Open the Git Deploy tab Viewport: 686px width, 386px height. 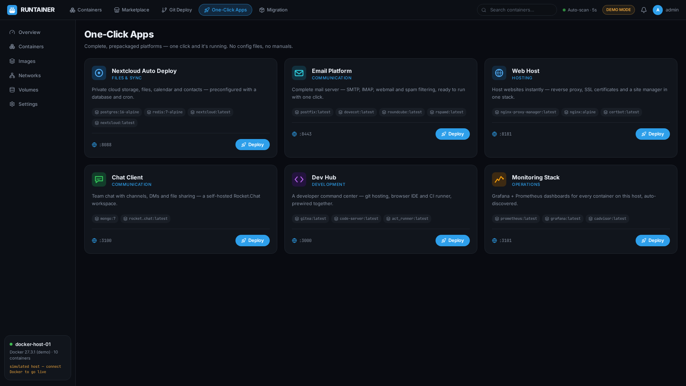[x=177, y=10]
